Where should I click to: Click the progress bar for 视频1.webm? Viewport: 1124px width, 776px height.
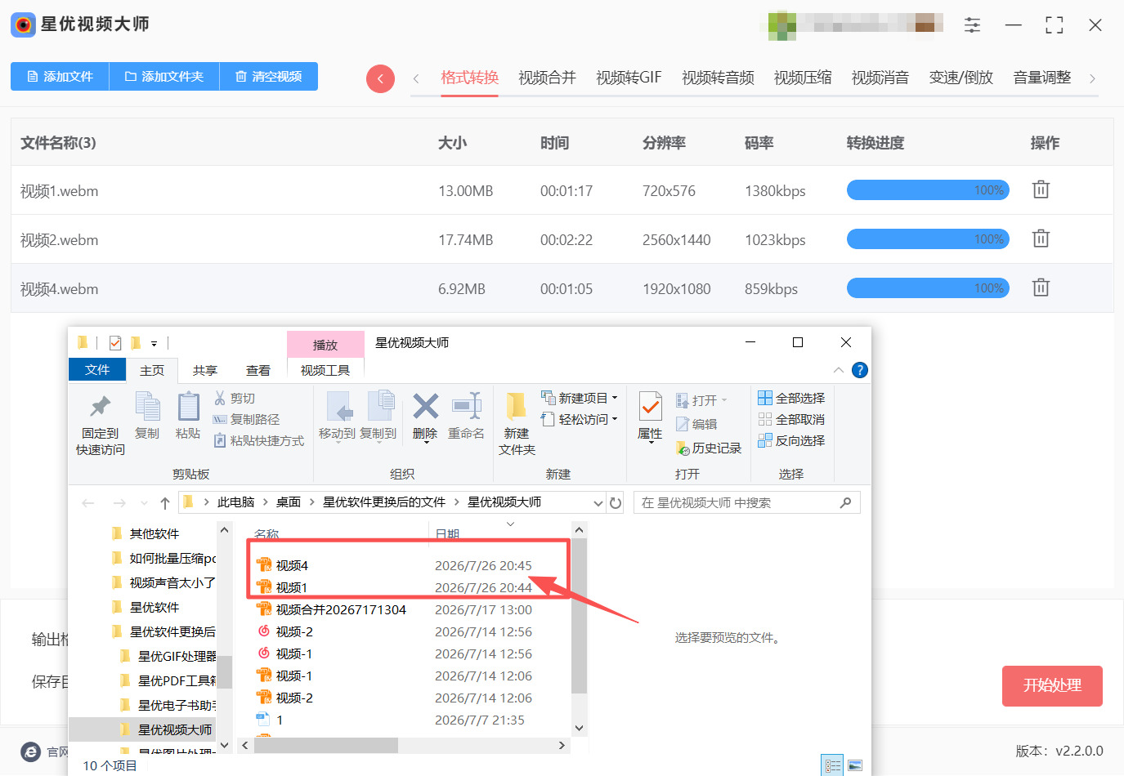(x=928, y=190)
